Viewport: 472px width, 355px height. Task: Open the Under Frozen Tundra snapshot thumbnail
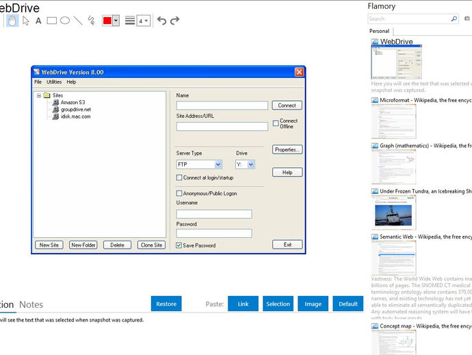(394, 212)
